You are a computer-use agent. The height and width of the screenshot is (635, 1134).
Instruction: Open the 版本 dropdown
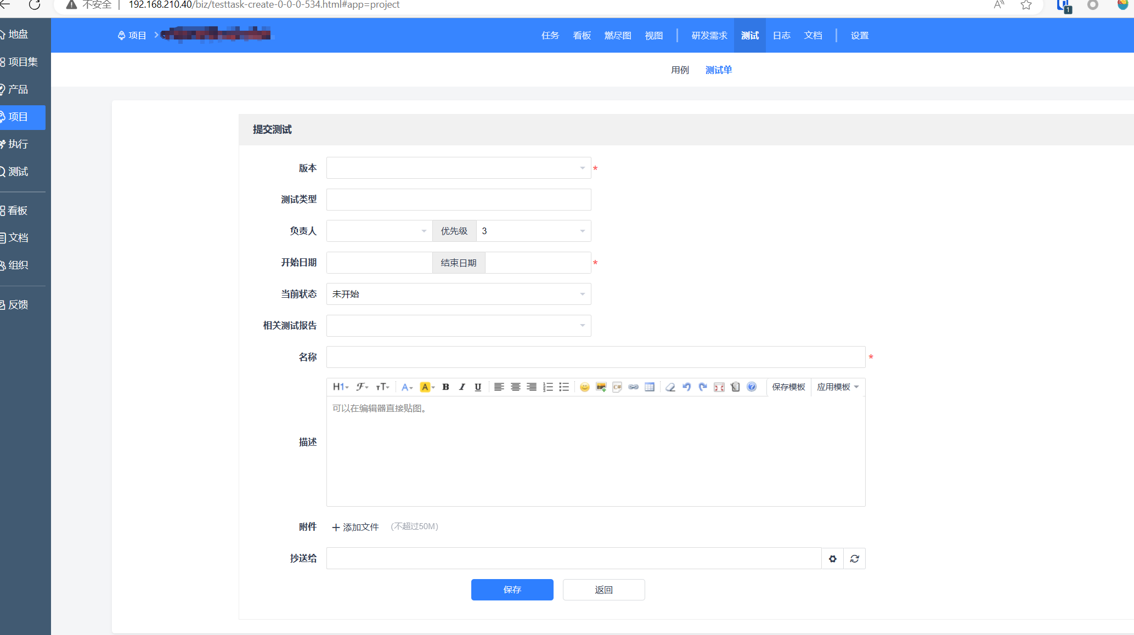[458, 168]
